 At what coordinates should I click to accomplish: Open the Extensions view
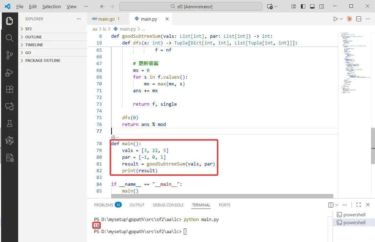(x=10, y=89)
